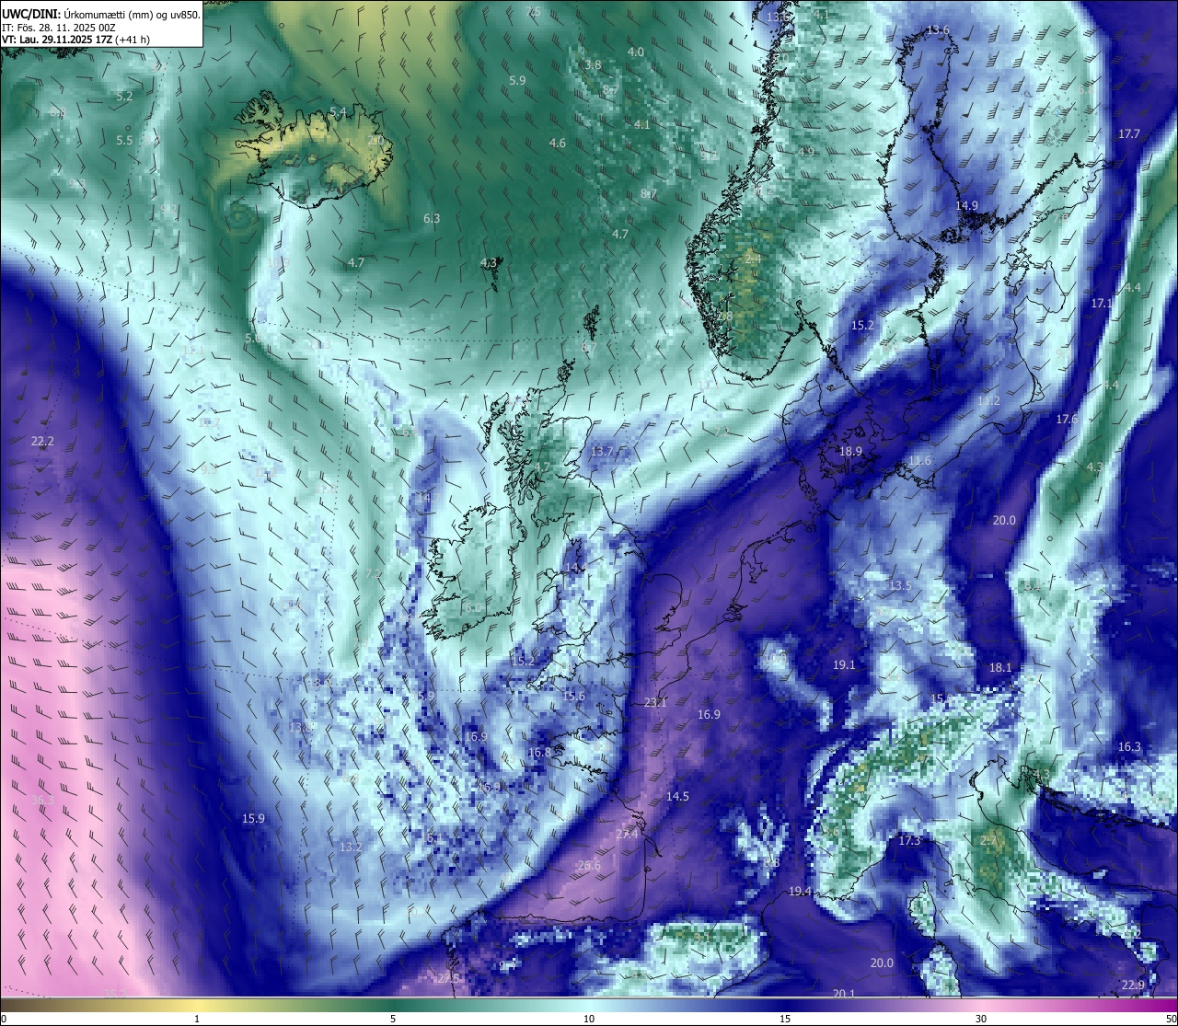The image size is (1178, 1026).
Task: Click the 19.4 value near the Mediterranean coast
Action: 800,892
